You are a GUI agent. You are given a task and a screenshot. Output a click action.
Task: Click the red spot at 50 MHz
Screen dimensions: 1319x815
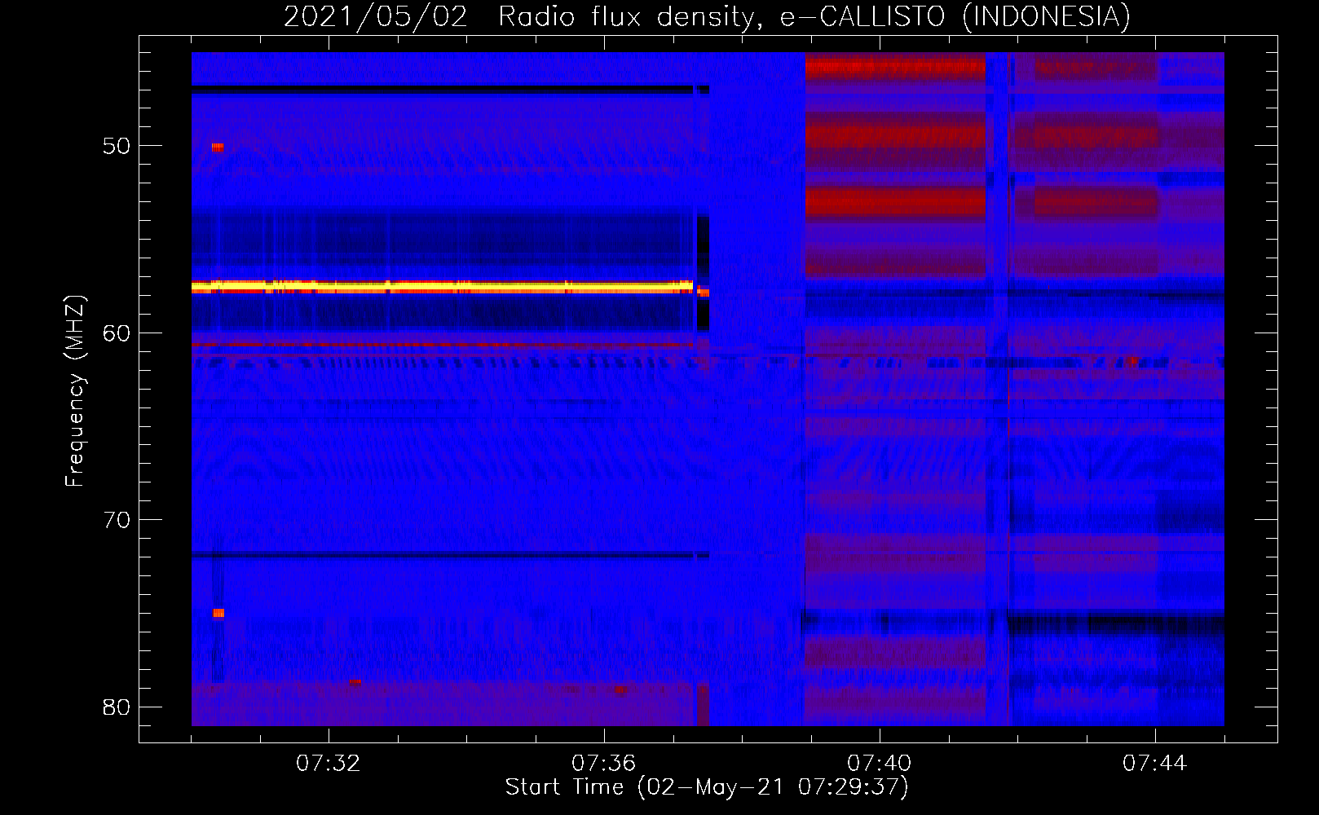pos(217,148)
